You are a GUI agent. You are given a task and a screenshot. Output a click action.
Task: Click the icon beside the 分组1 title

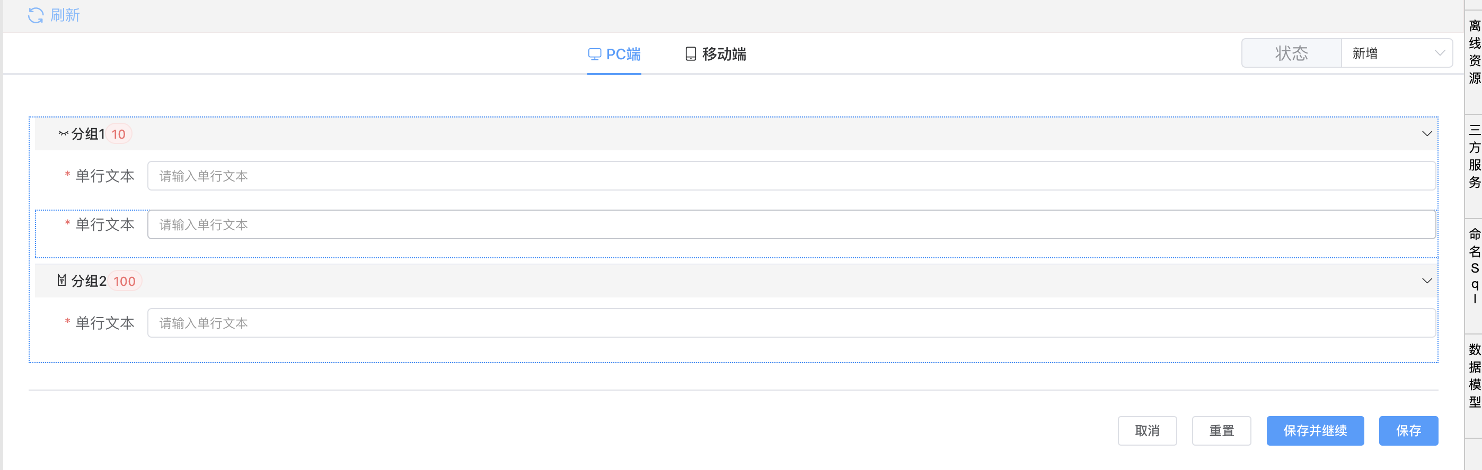pos(63,134)
